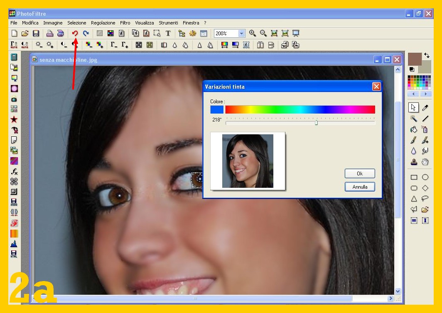
Task: Choose the Ellipse selection shape
Action: 425,177
